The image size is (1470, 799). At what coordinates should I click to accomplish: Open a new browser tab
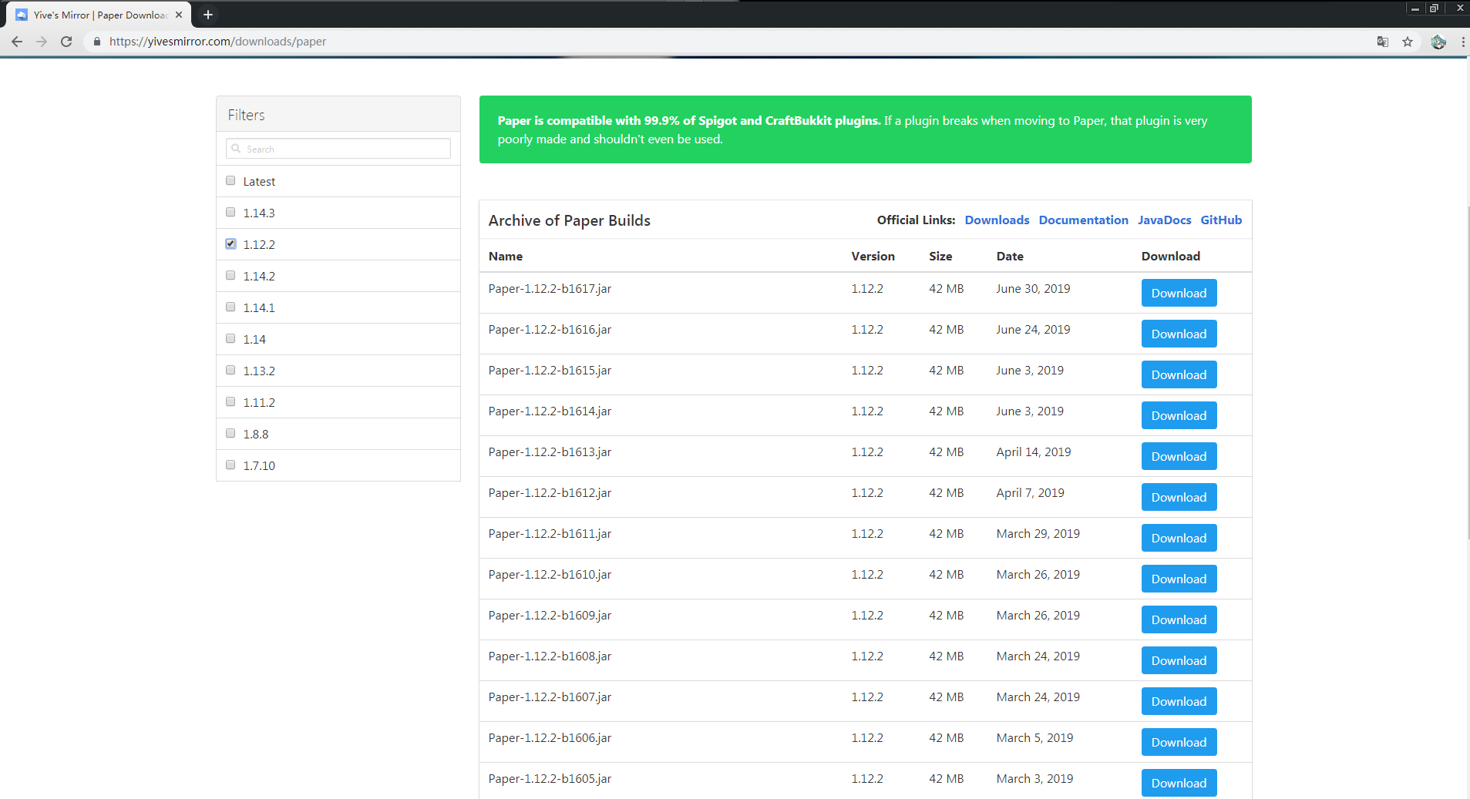208,15
